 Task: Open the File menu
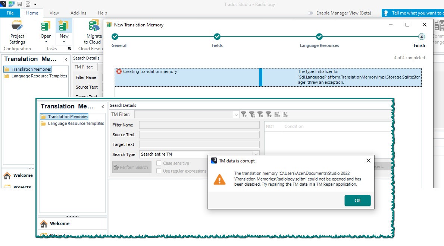click(10, 13)
